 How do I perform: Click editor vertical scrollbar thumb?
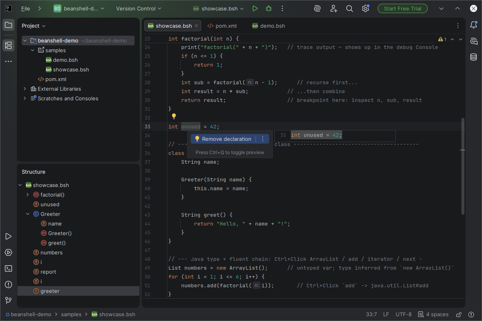pos(463,166)
